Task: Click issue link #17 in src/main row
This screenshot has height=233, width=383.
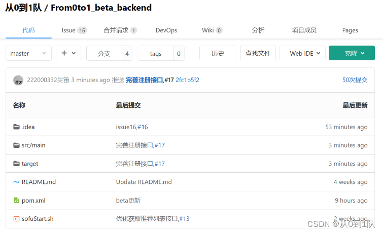Action: 159,145
